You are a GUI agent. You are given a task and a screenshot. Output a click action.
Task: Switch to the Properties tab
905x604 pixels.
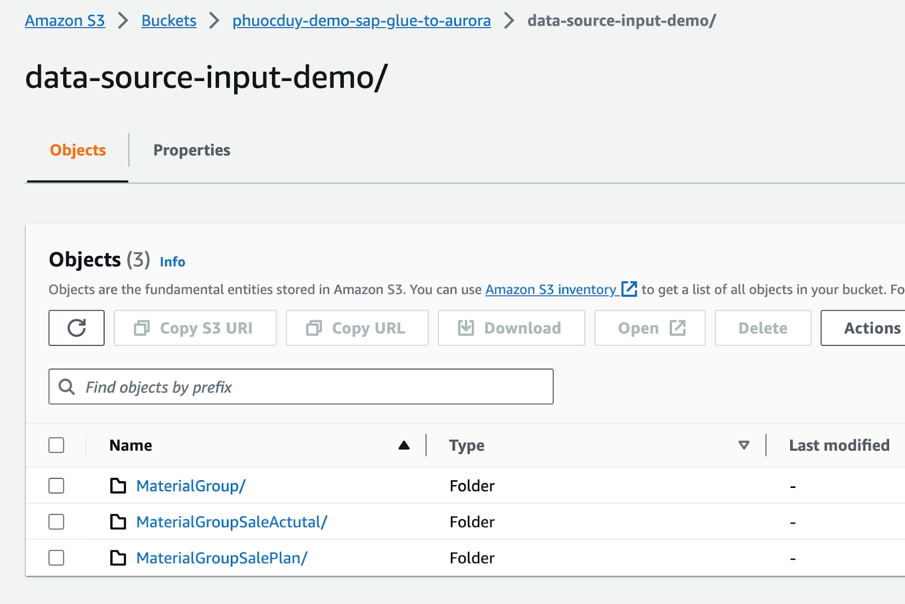pos(192,150)
